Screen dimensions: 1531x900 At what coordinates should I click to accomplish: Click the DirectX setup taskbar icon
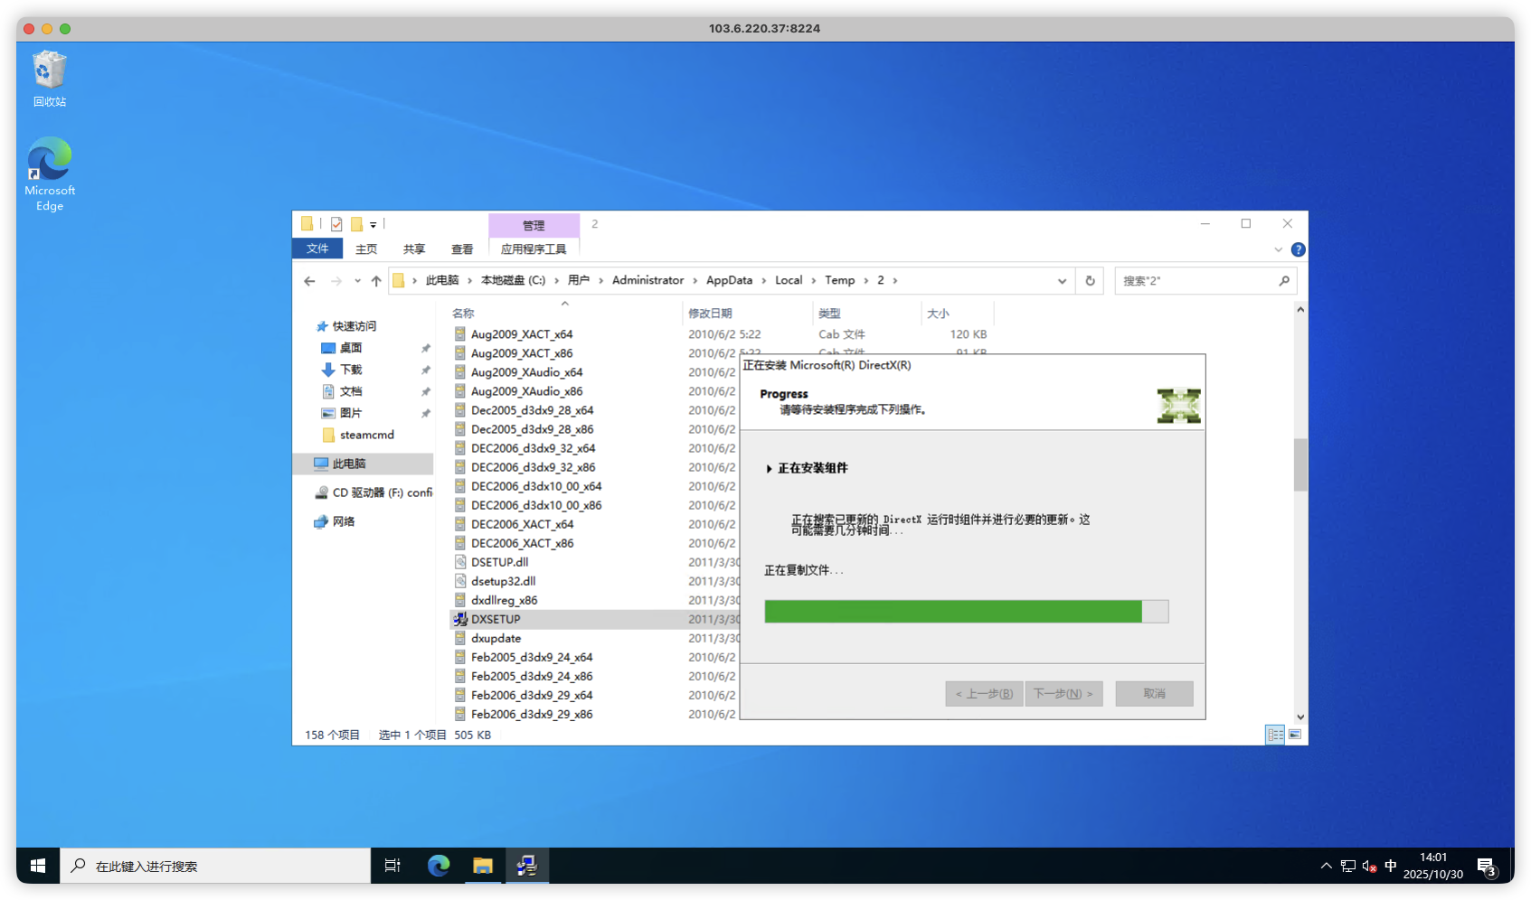click(527, 866)
